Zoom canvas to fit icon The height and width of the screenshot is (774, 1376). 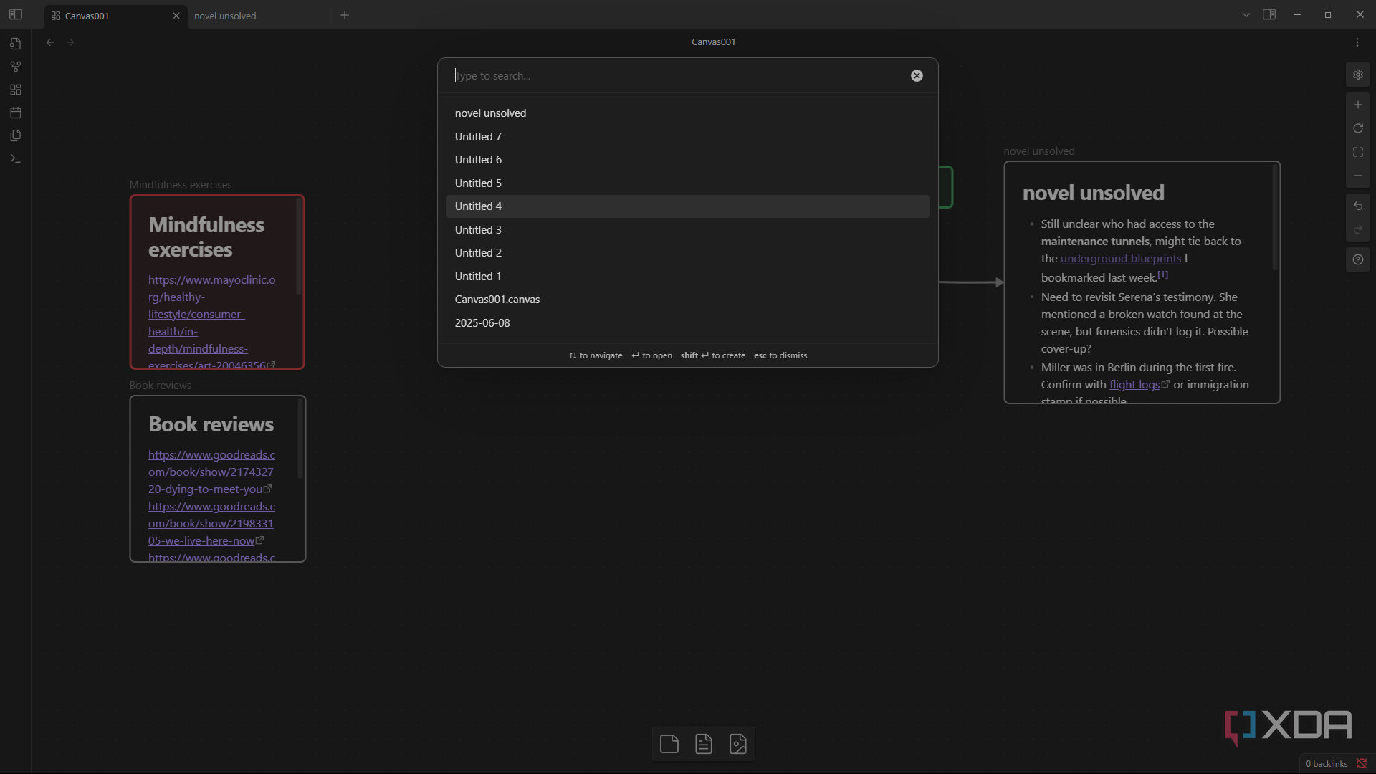coord(1358,152)
